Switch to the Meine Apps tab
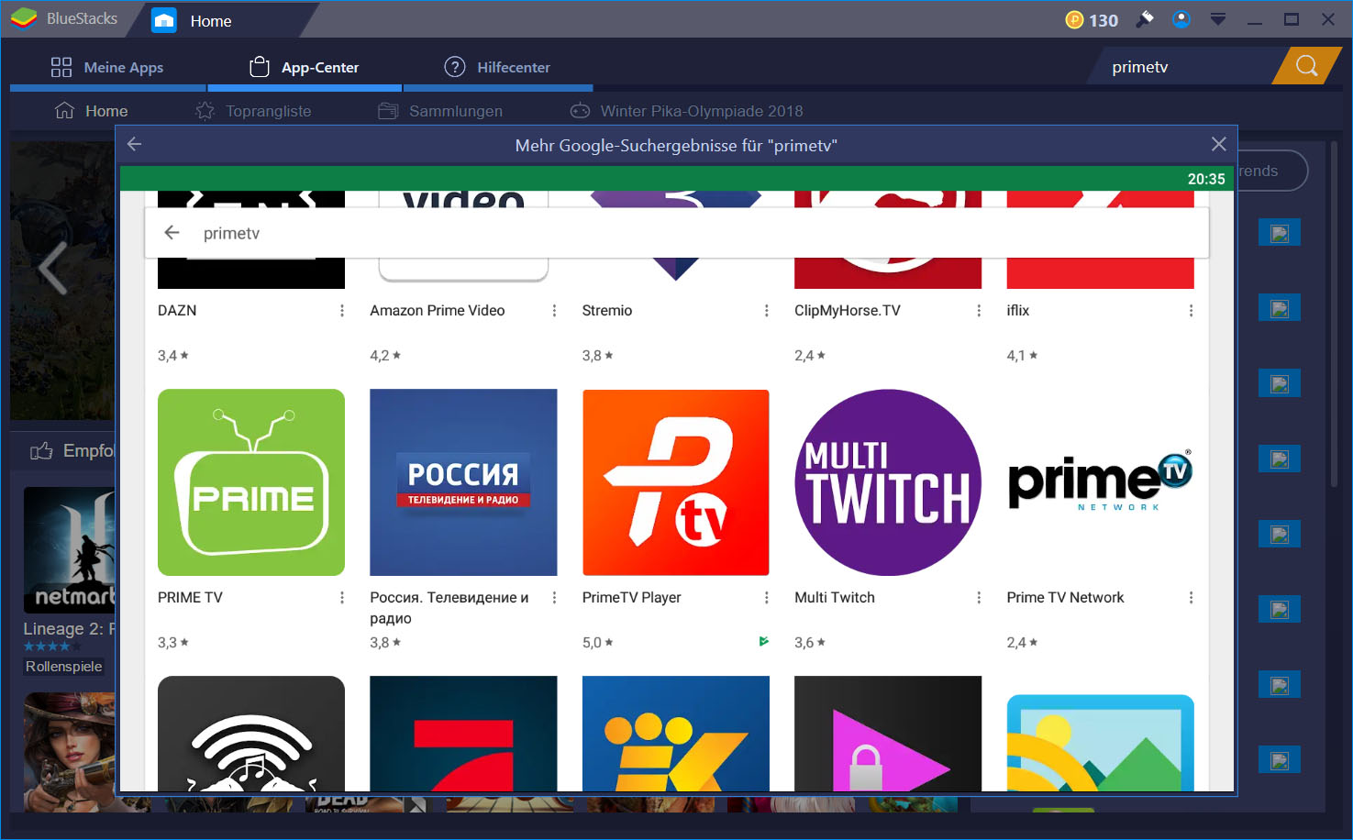 107,67
